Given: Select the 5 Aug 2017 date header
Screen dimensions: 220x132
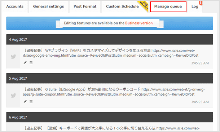Looking at the screenshot, I should [x=110, y=78].
